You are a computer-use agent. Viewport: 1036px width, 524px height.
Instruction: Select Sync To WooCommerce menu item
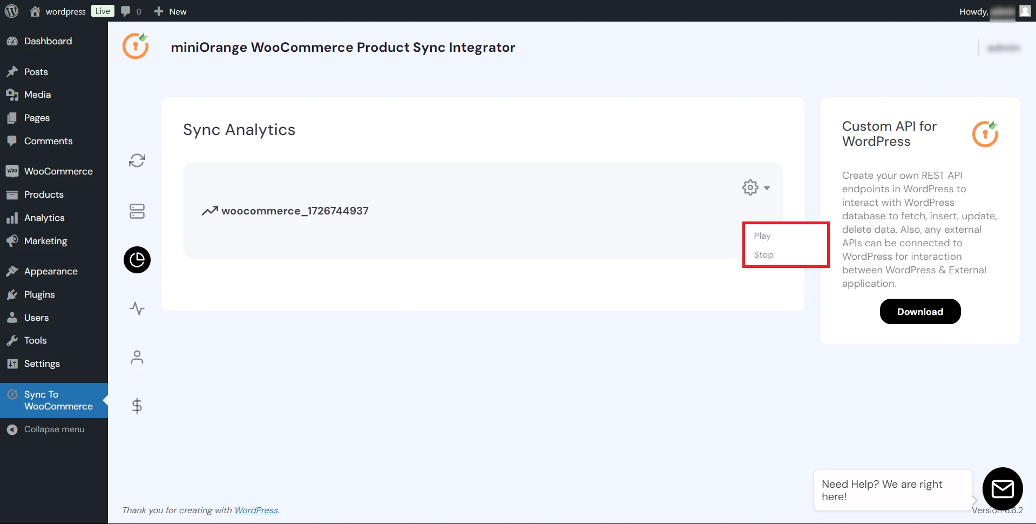click(x=54, y=400)
